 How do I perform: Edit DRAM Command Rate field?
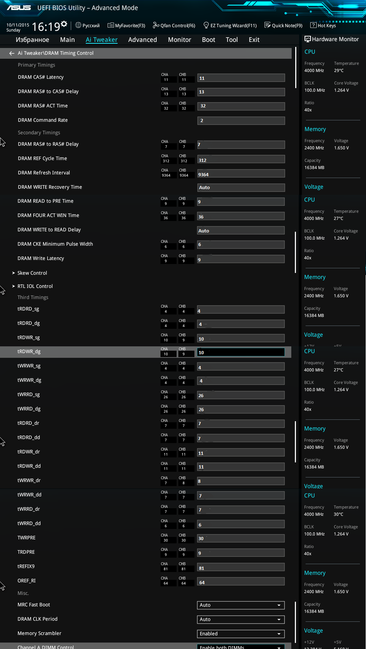click(241, 121)
